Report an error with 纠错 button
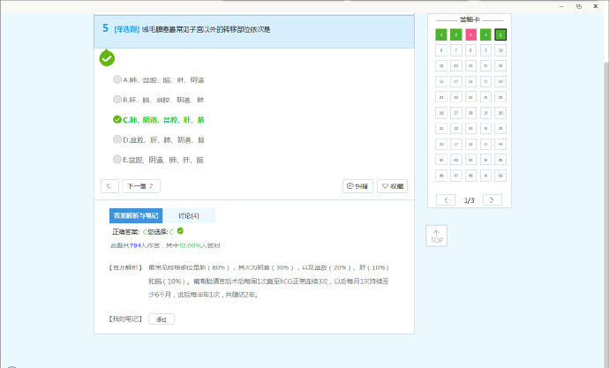This screenshot has height=368, width=609. (x=357, y=186)
